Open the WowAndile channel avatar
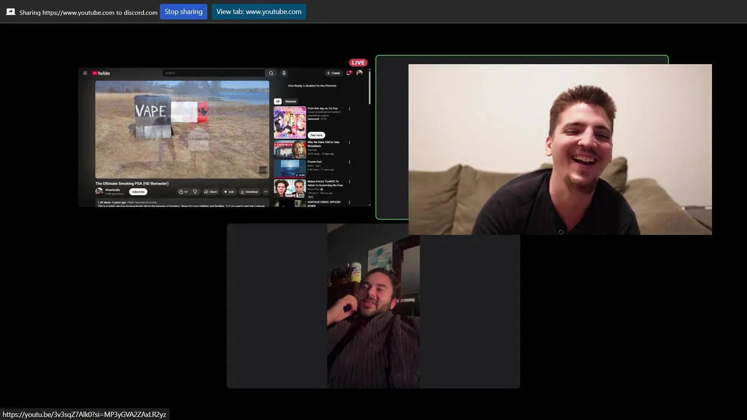The height and width of the screenshot is (420, 747). click(x=99, y=191)
